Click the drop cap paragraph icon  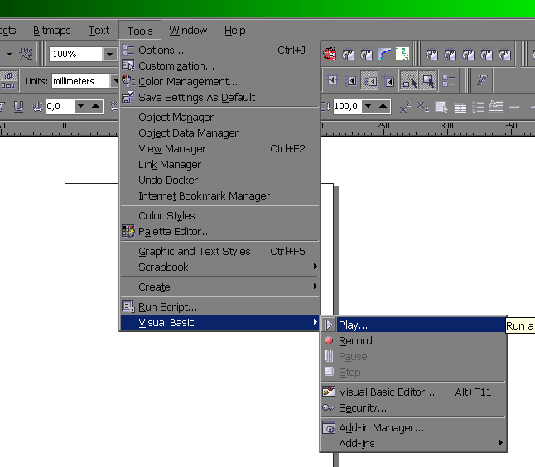pos(496,107)
